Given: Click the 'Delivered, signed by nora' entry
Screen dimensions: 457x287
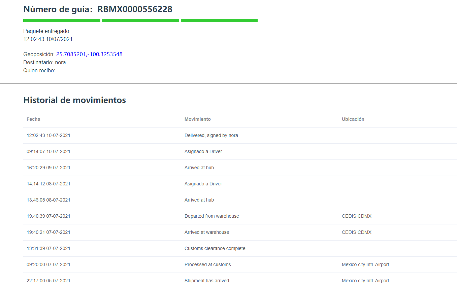Looking at the screenshot, I should (211, 135).
